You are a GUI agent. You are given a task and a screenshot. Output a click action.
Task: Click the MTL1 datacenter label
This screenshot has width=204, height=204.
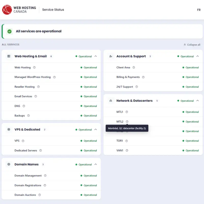point(120,112)
